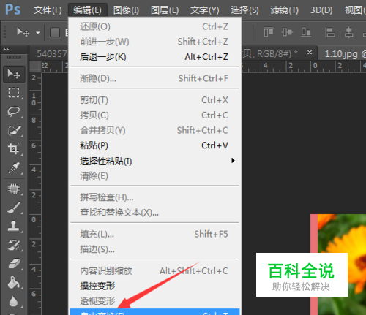Choose 后退一步(K) menu item
The width and height of the screenshot is (366, 315).
click(154, 57)
